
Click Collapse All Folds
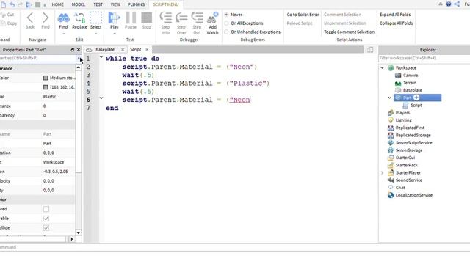(396, 23)
